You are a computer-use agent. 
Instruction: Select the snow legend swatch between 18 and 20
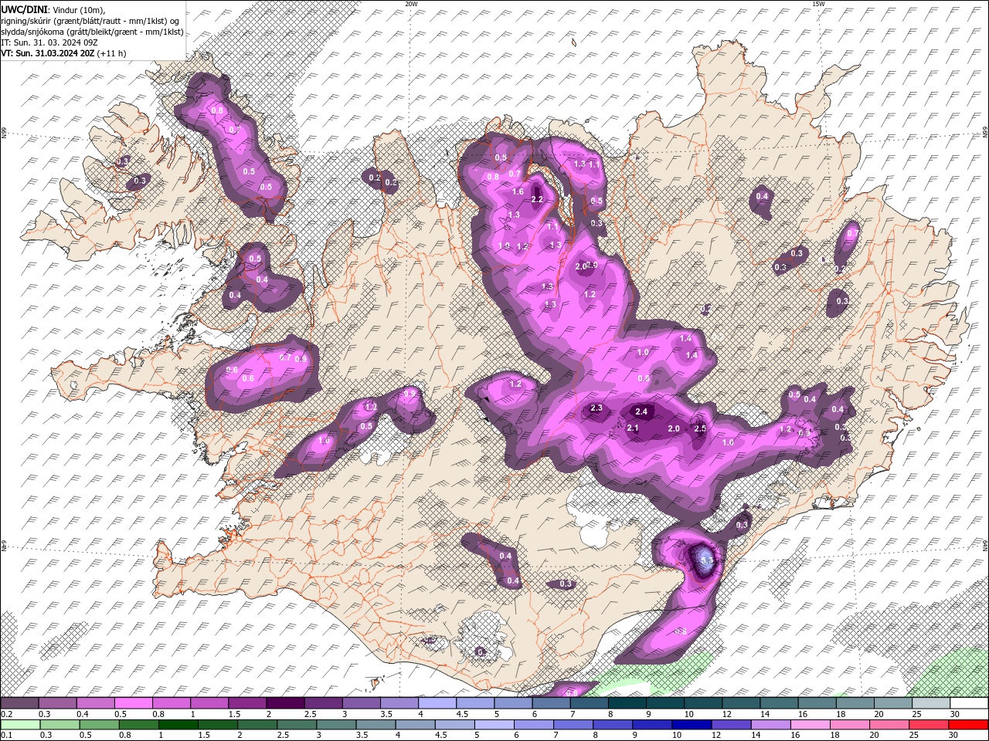[x=855, y=702]
